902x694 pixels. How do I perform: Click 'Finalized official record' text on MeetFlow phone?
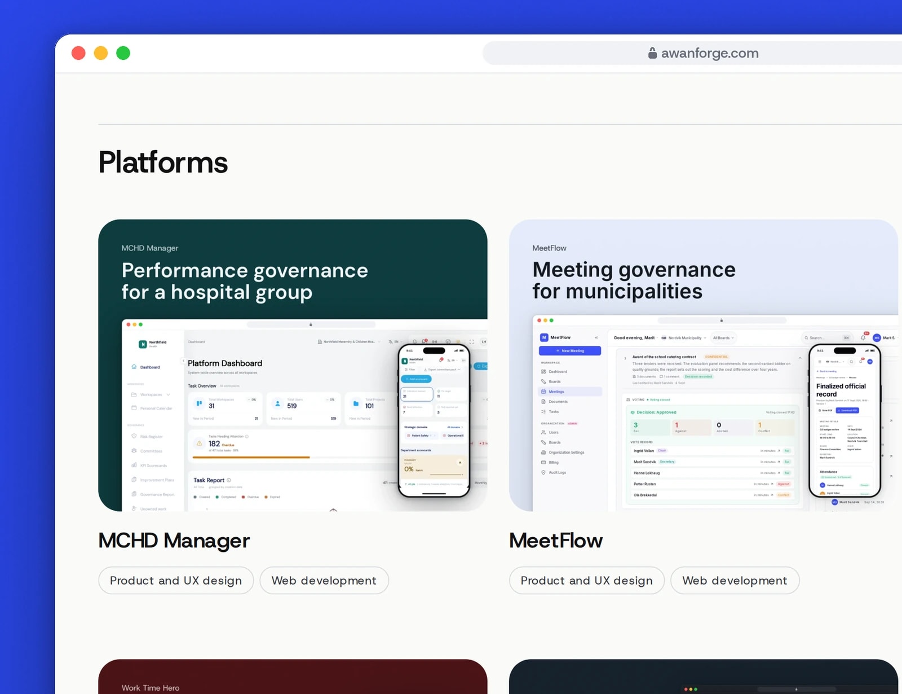(x=841, y=390)
